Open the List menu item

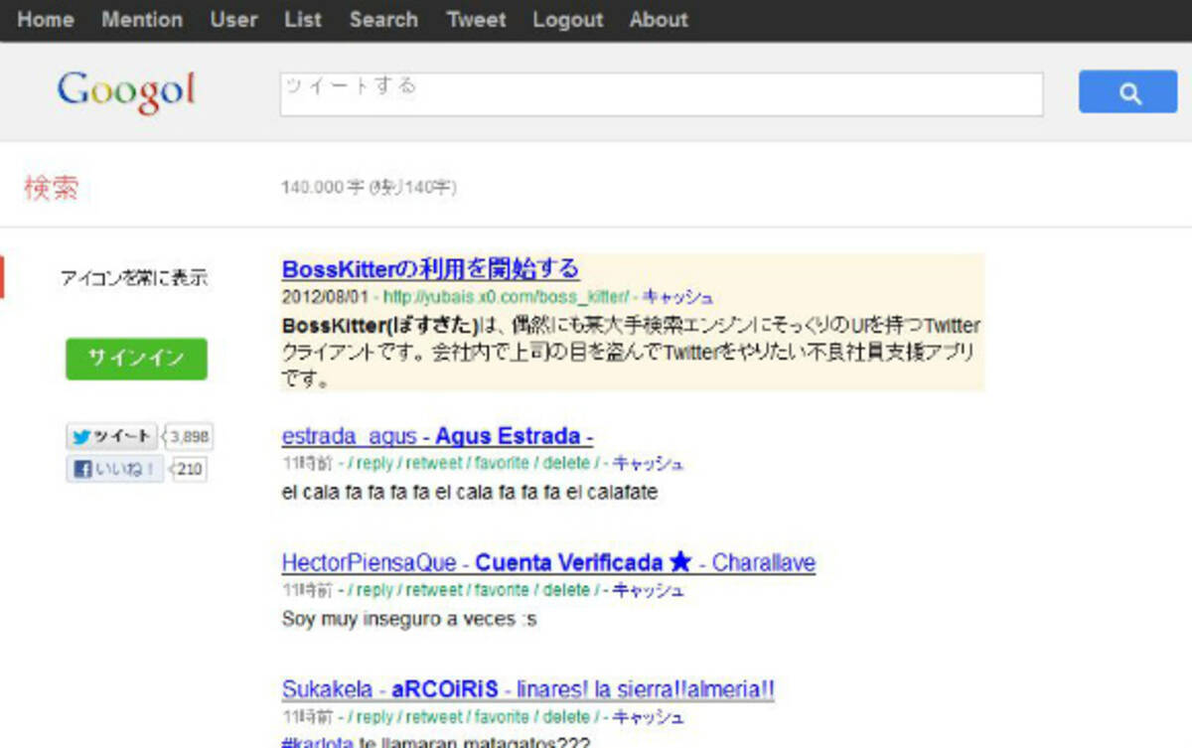click(303, 19)
